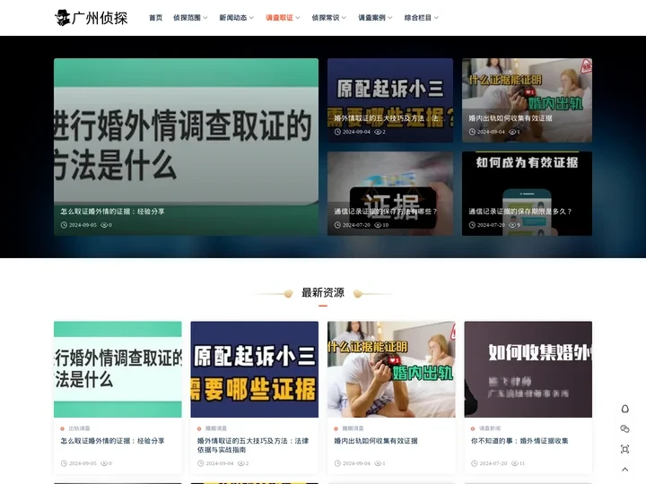The image size is (646, 484).
Task: Click the 最新资源 section heading
Action: click(x=323, y=292)
